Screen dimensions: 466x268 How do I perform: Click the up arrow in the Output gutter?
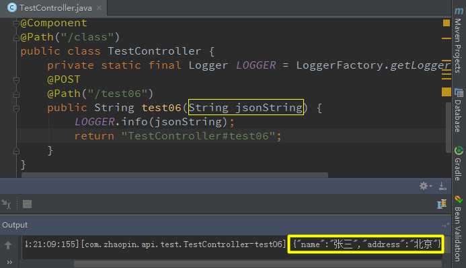coord(8,245)
